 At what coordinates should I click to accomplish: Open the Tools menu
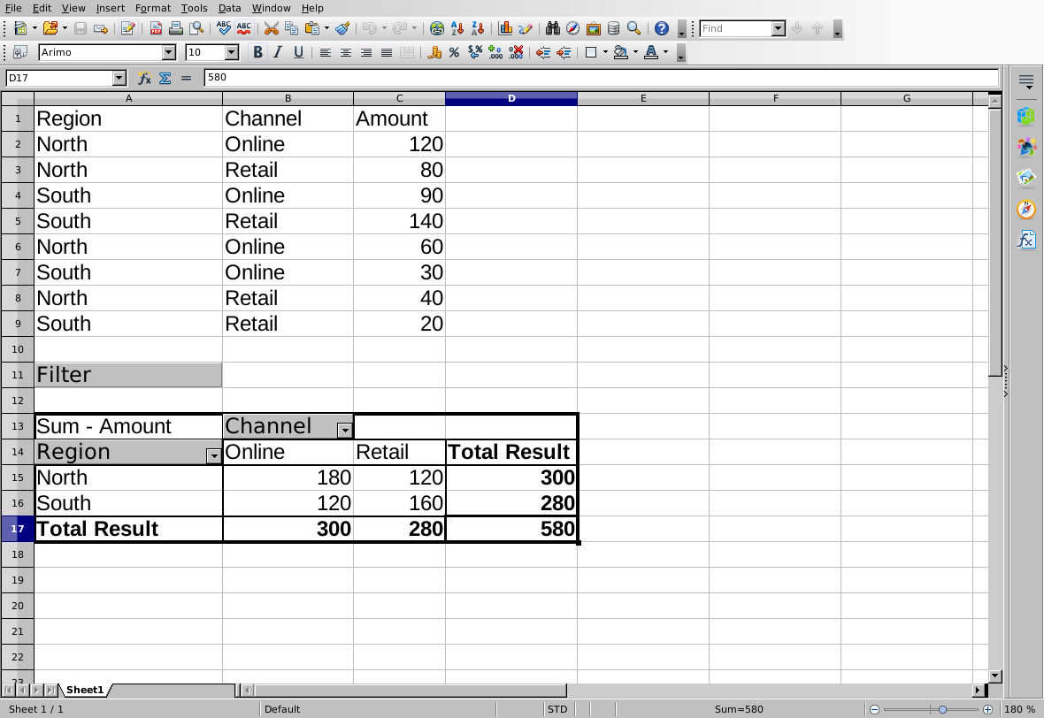click(195, 8)
